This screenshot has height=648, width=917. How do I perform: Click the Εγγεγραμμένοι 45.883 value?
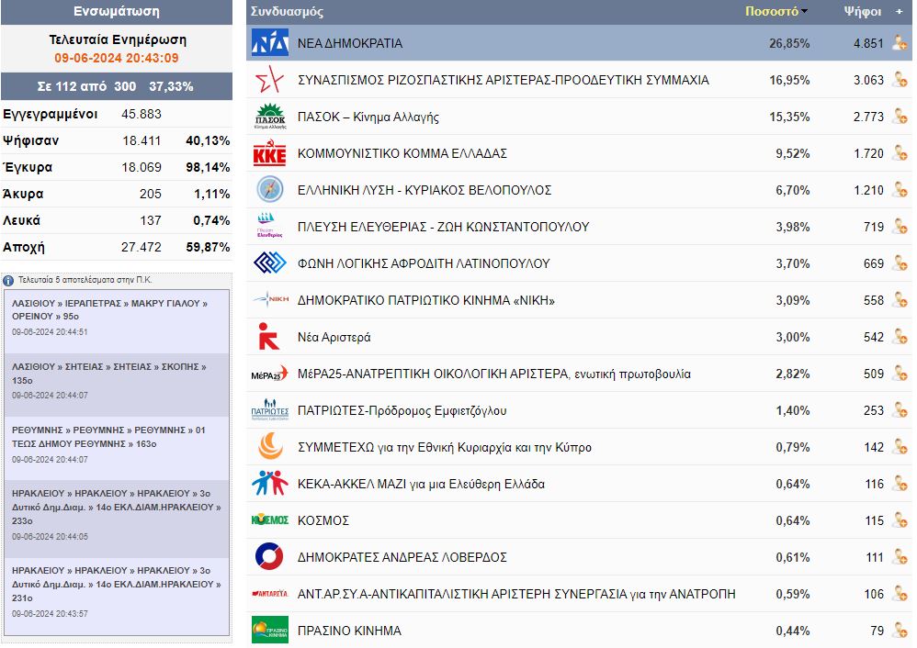(142, 114)
